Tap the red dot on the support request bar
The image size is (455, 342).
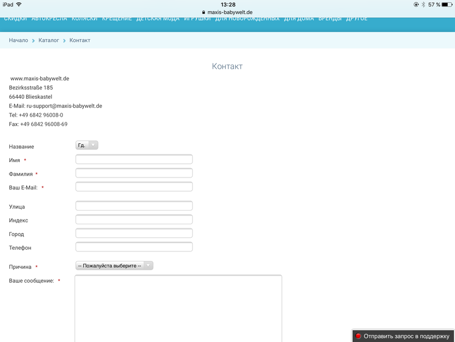358,336
